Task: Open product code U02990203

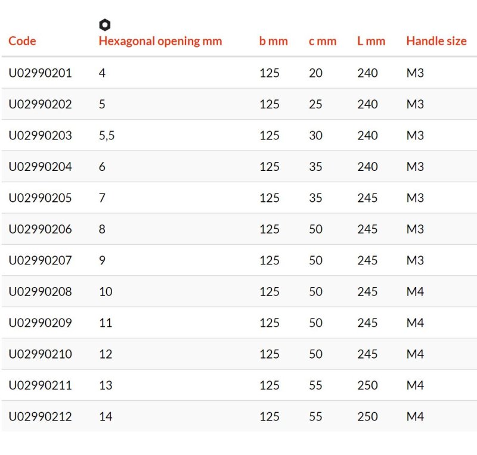Action: [x=40, y=136]
